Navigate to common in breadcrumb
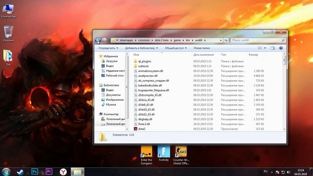This screenshot has height=176, width=313. point(144,40)
